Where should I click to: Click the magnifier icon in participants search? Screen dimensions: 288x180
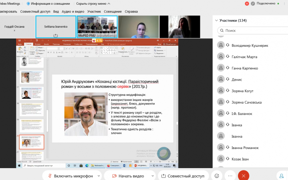coord(222,31)
